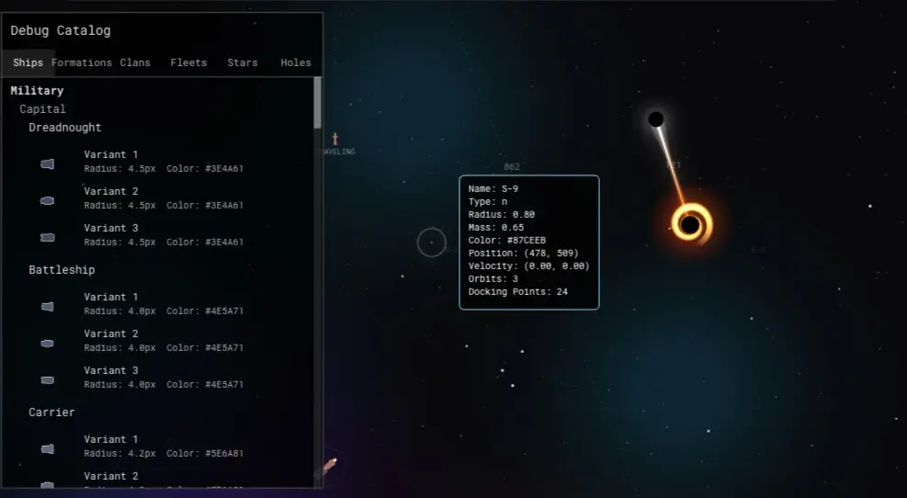Click Dreadnought Variant 3 label
This screenshot has width=907, height=498.
pyautogui.click(x=111, y=228)
